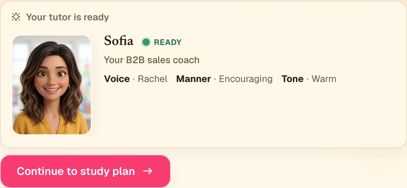
Task: Click the Continue to study plan button
Action: (x=85, y=171)
